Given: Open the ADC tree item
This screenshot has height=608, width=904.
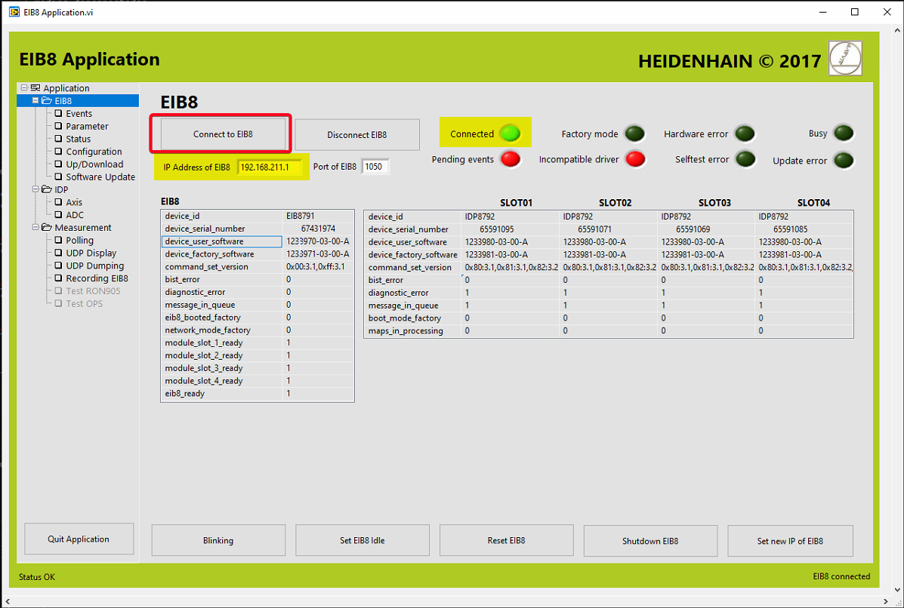Looking at the screenshot, I should [x=75, y=215].
